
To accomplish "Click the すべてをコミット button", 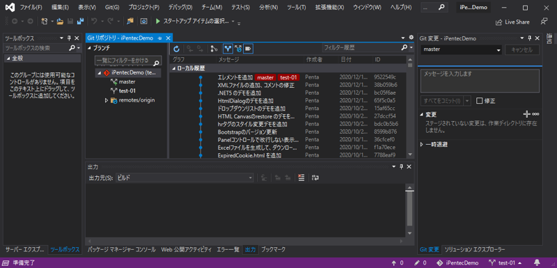I will [x=442, y=101].
